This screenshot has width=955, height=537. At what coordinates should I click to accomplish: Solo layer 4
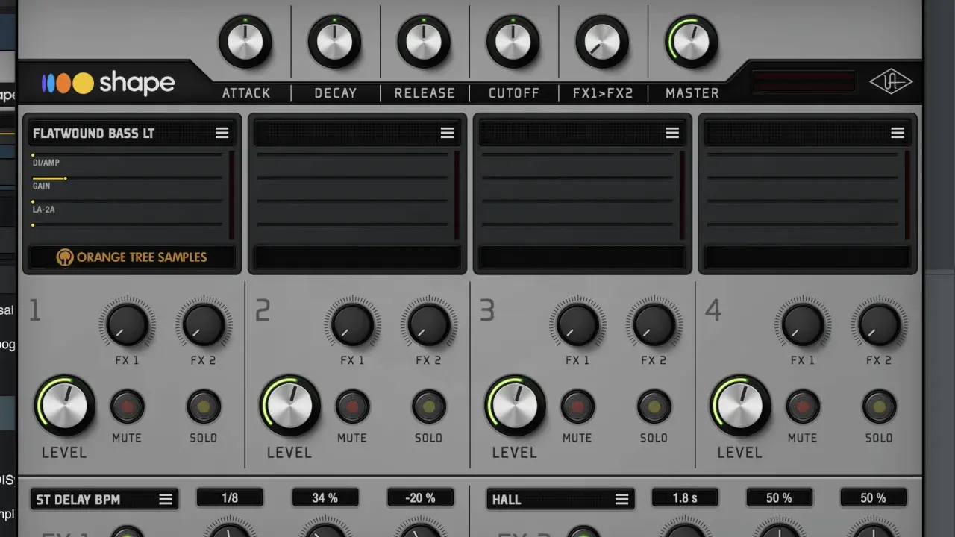pyautogui.click(x=879, y=407)
